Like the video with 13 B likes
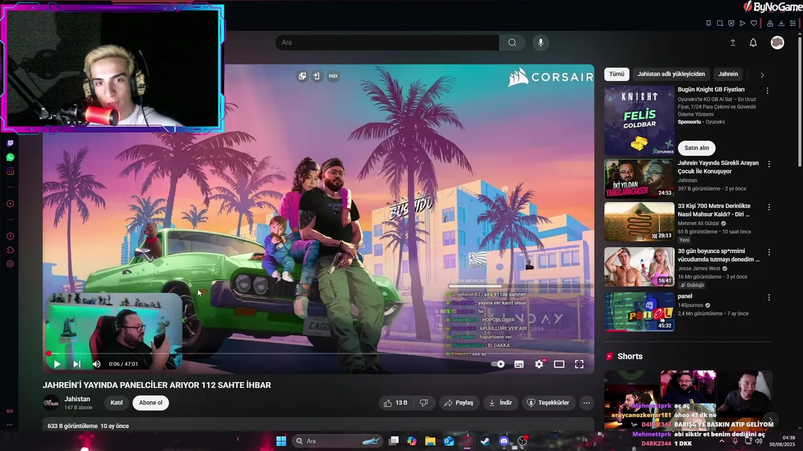Viewport: 803px width, 451px height. tap(396, 403)
